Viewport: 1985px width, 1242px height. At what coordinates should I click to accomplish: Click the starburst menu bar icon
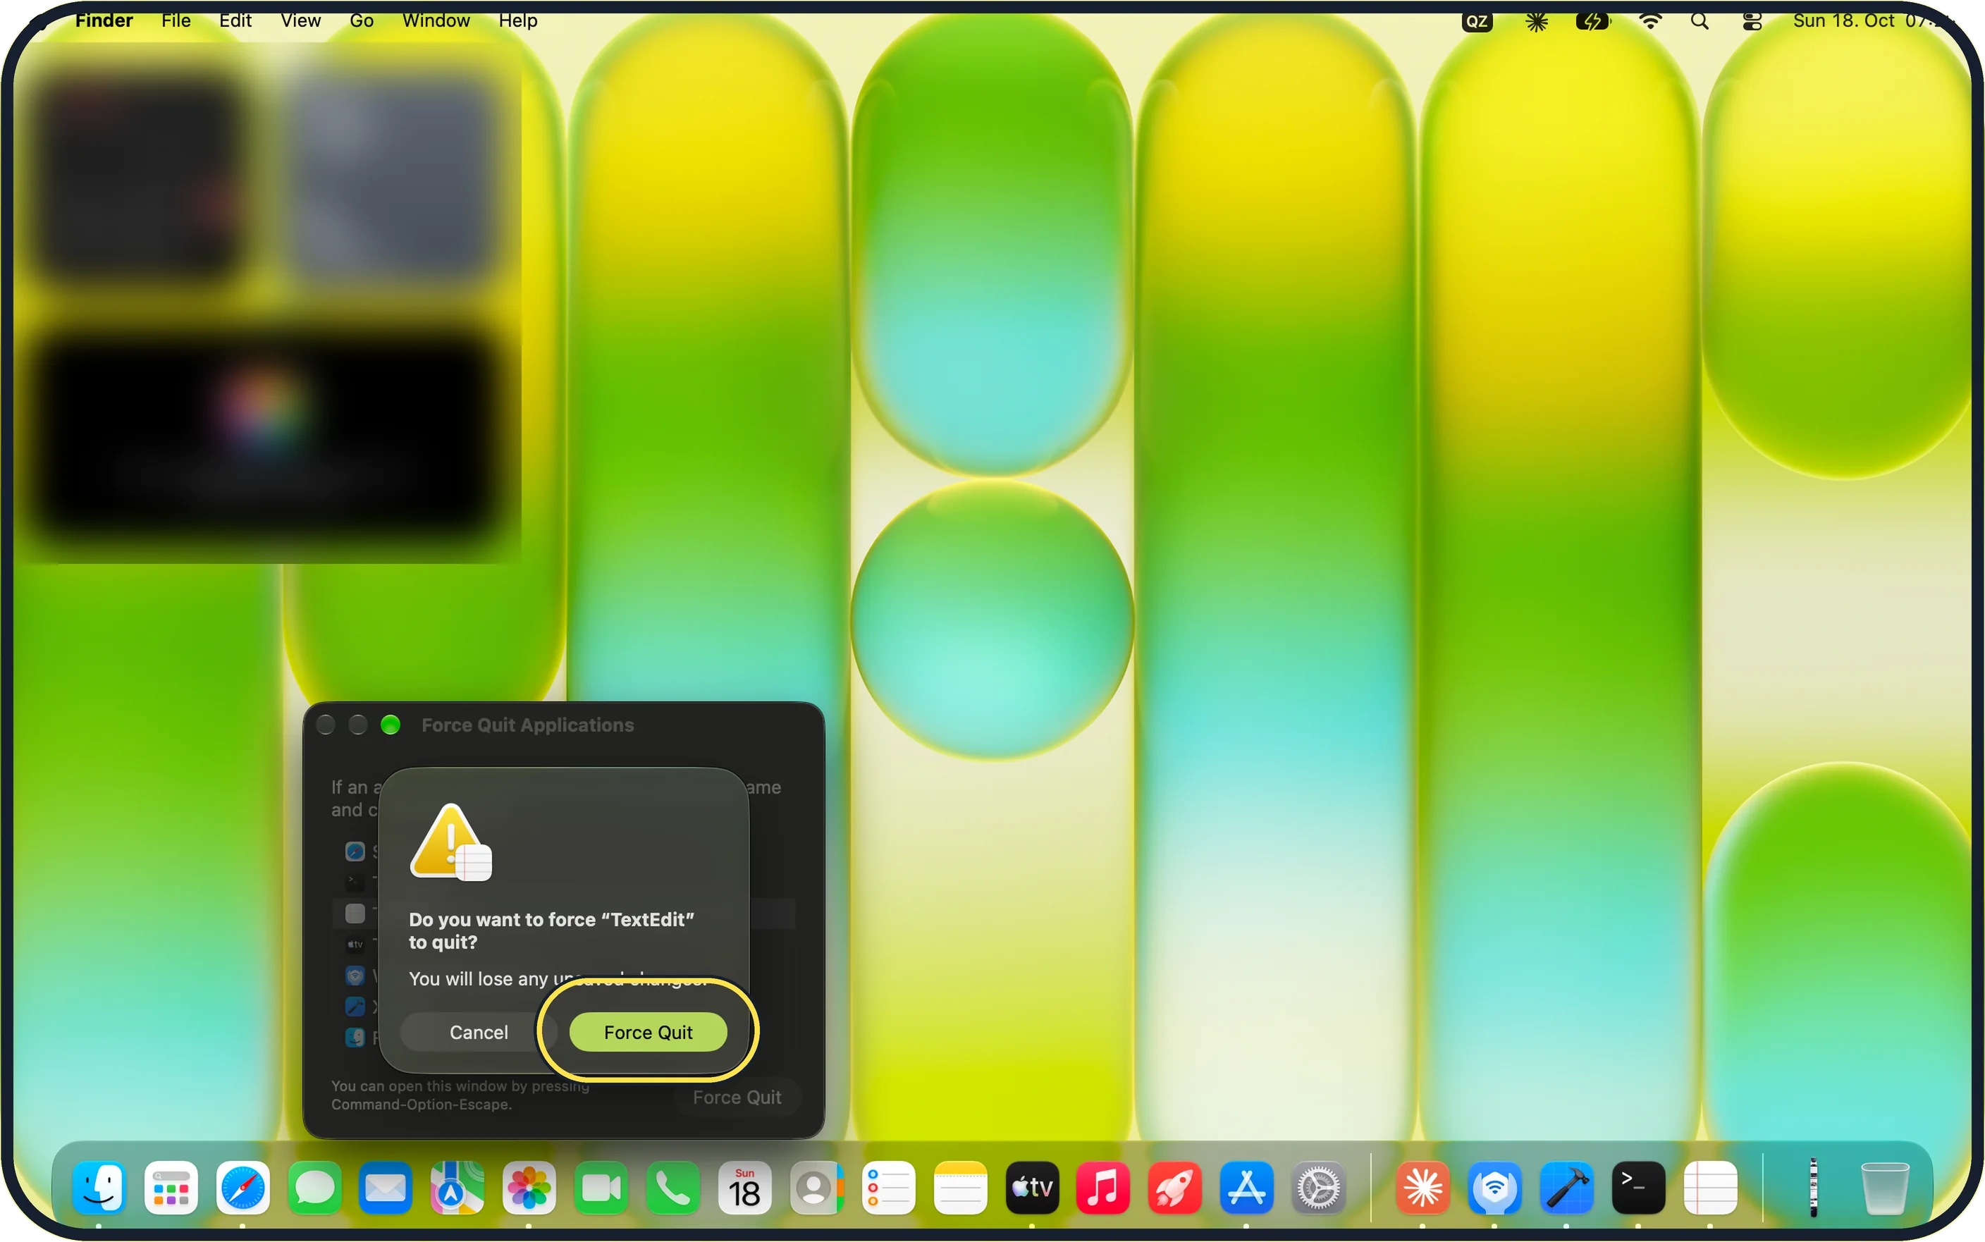pos(1536,20)
